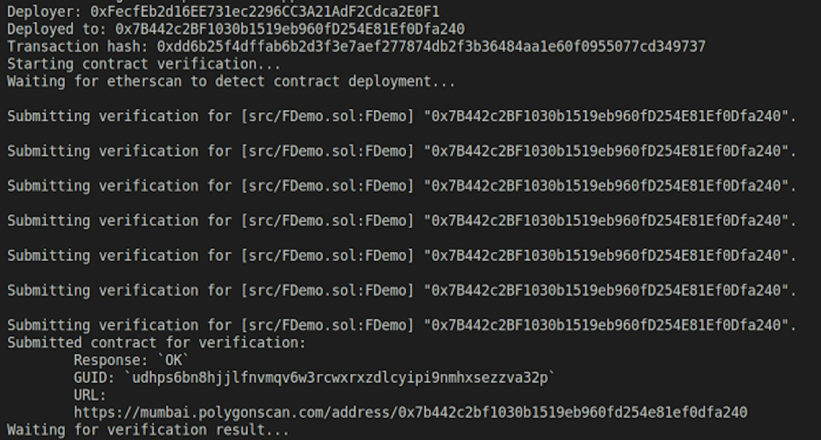Click "Submitting" in the first verification line
Viewport: 821px width, 440px height.
48,116
